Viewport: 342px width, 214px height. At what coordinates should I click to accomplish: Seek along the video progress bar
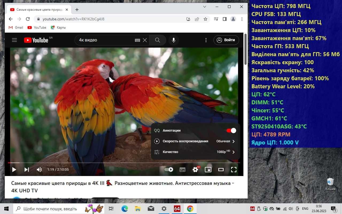(124, 163)
